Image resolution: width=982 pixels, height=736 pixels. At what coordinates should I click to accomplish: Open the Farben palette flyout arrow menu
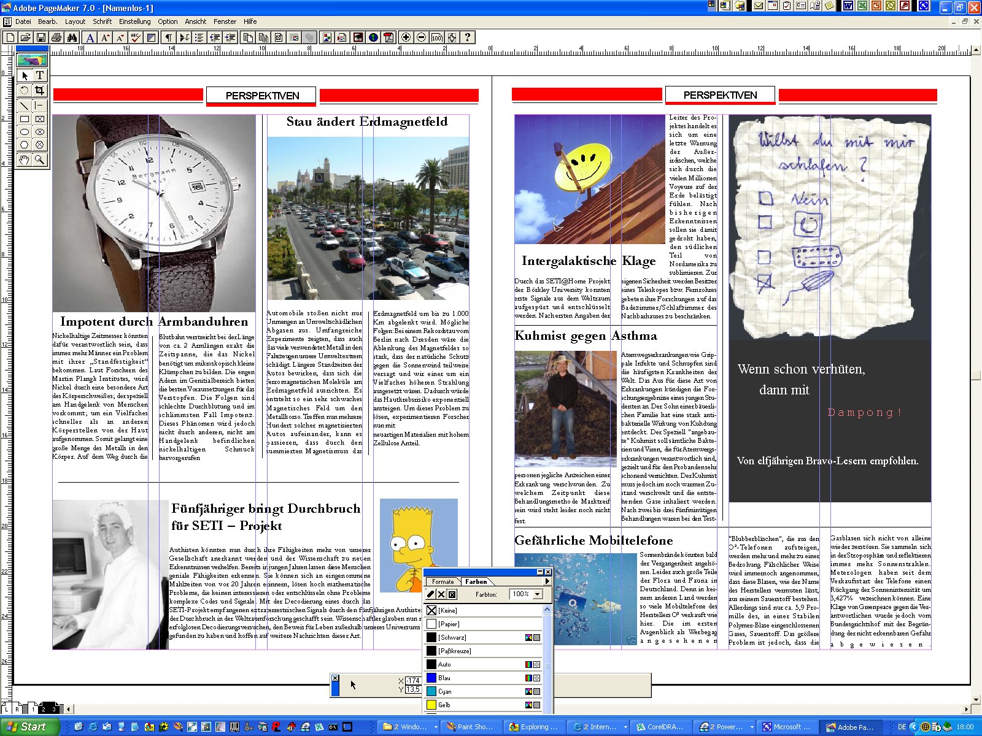tap(547, 581)
